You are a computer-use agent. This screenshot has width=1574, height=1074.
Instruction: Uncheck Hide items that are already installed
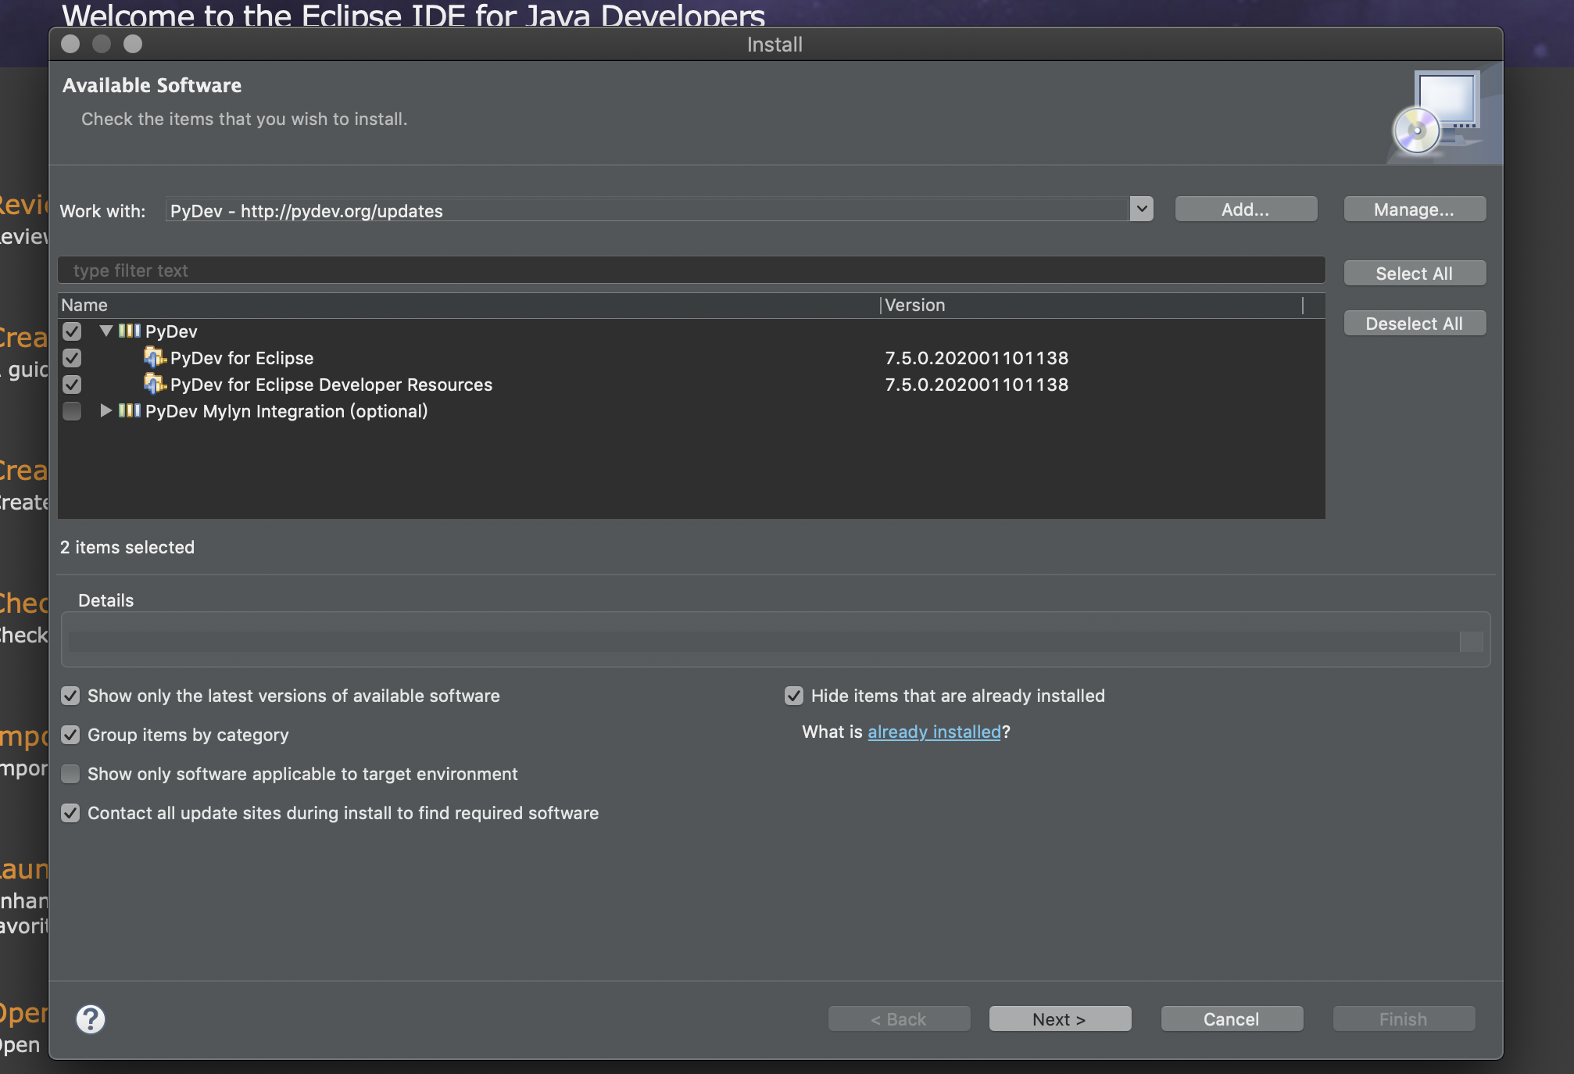pos(794,696)
